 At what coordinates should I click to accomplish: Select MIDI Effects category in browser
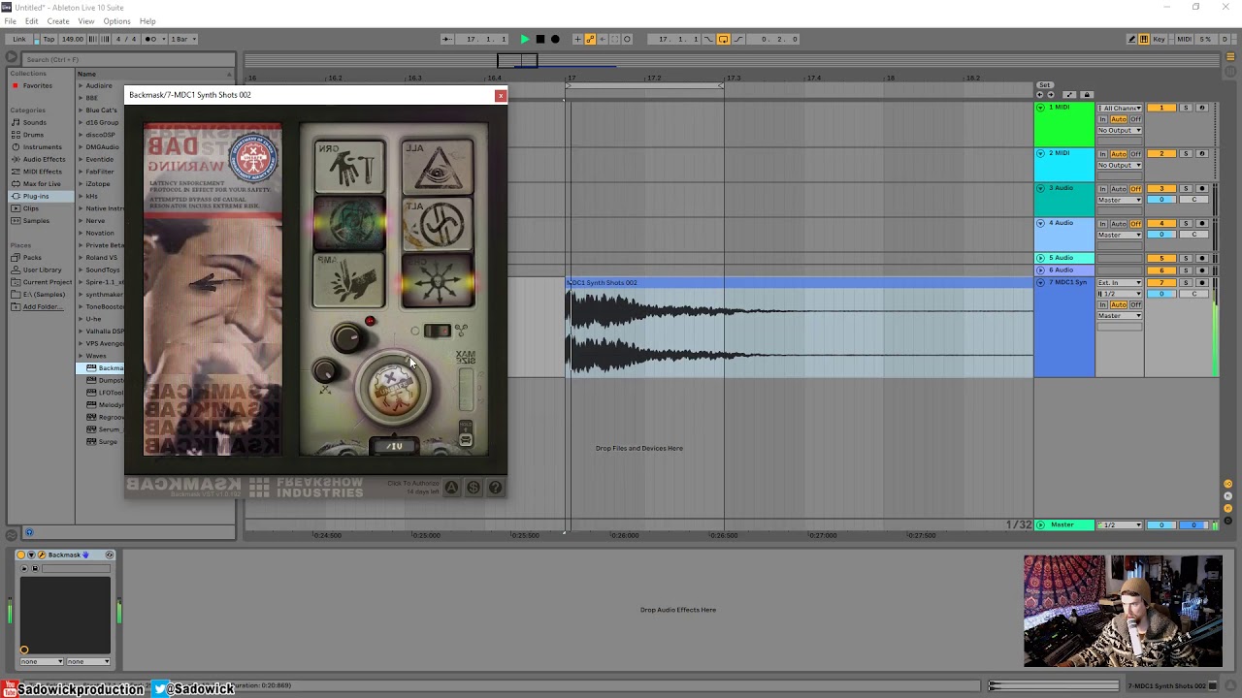43,172
